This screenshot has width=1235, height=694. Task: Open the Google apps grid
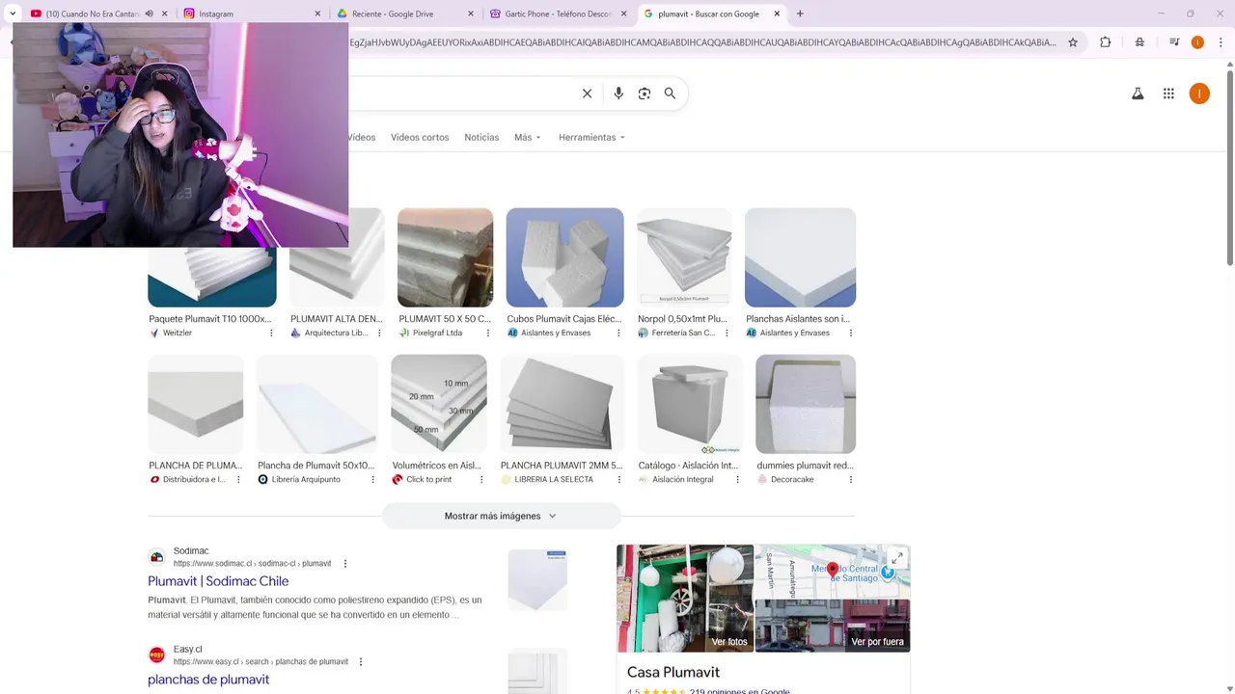1168,93
